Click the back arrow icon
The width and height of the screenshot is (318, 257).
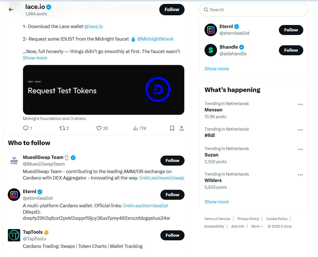[x=11, y=9]
